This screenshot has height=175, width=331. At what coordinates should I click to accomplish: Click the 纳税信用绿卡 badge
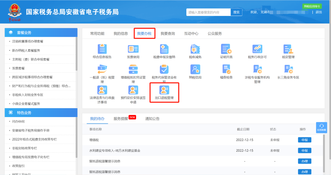click(x=312, y=6)
